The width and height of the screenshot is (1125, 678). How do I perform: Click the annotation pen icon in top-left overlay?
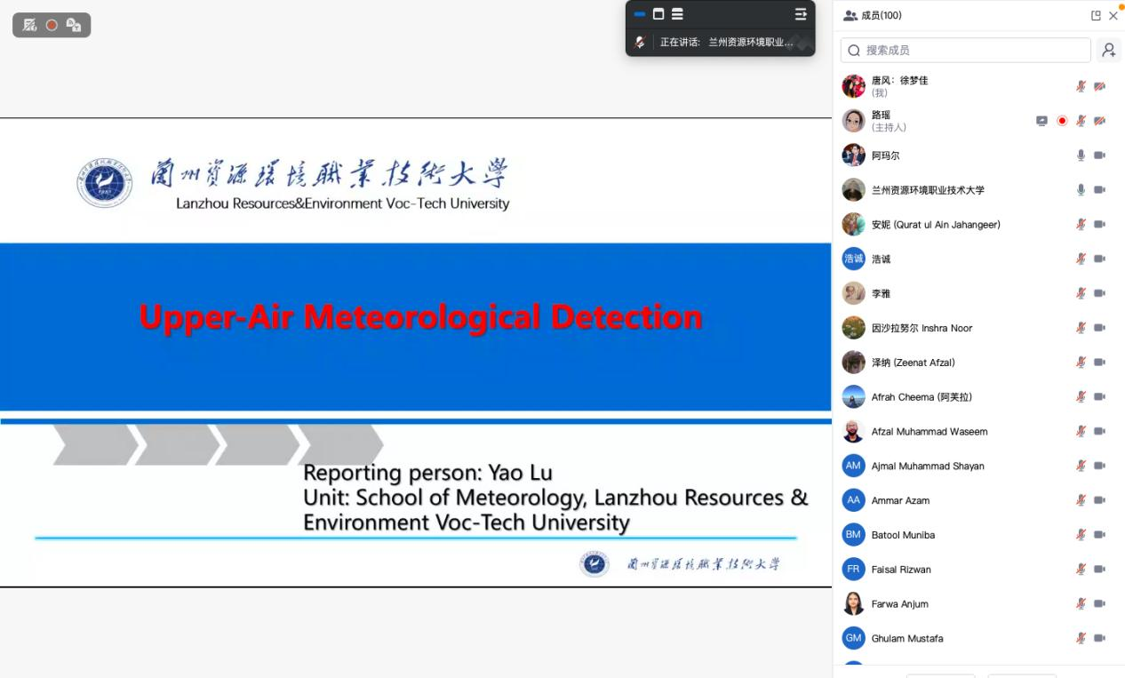29,25
